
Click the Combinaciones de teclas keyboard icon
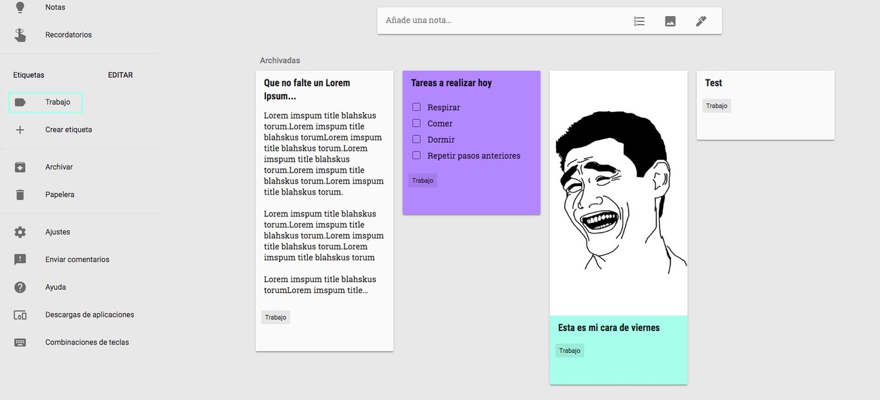pos(20,343)
